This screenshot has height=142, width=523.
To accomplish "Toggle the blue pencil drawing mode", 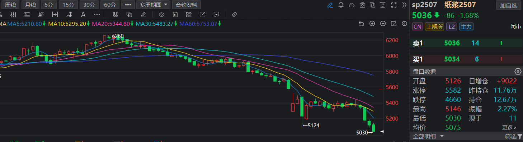I will [330, 5].
